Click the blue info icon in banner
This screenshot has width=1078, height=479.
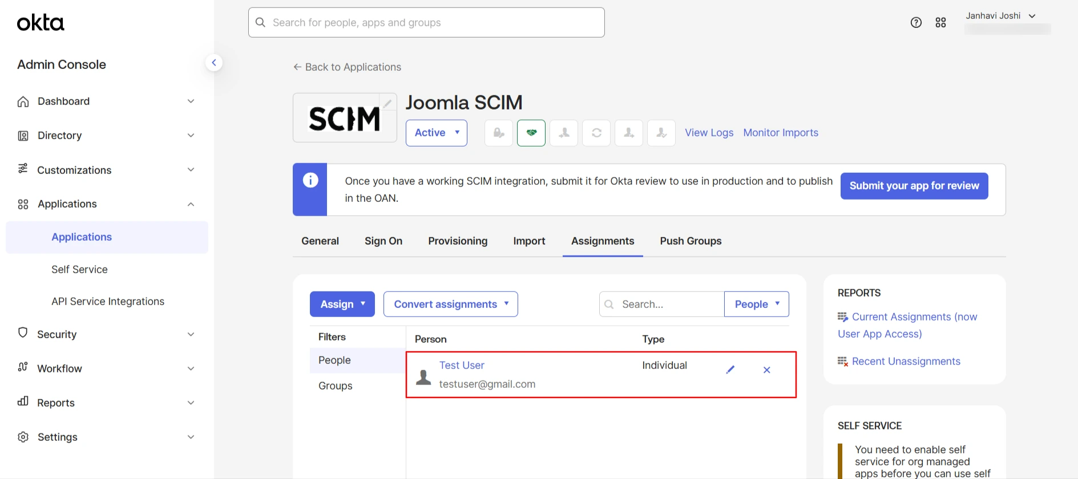point(310,180)
